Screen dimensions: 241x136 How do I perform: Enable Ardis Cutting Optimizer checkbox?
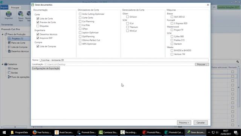[80, 14]
